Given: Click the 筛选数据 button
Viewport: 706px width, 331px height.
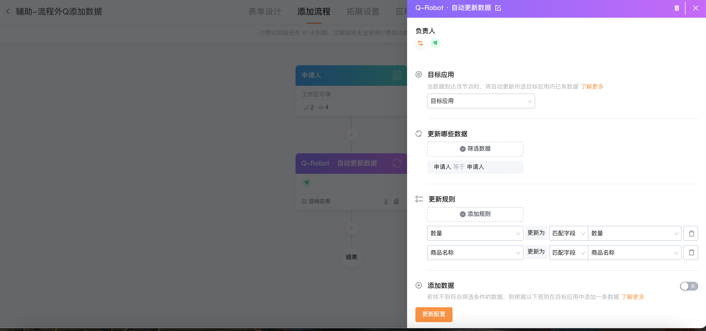Looking at the screenshot, I should [x=475, y=149].
